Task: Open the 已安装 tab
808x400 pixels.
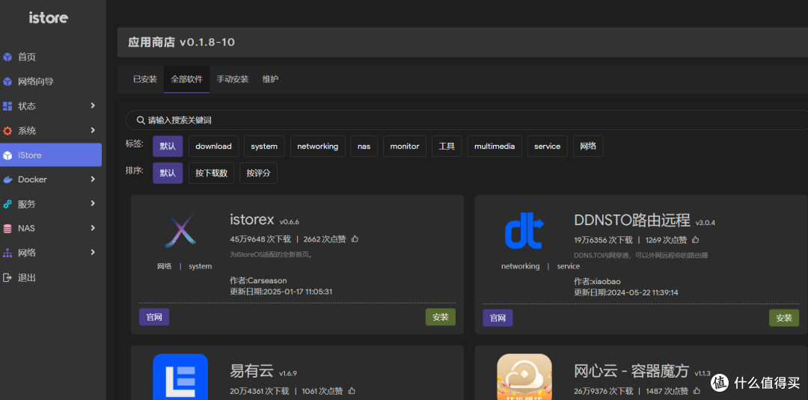Action: [145, 79]
